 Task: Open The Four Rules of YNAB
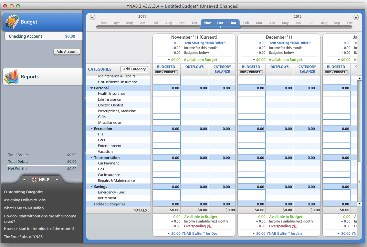(x=23, y=237)
